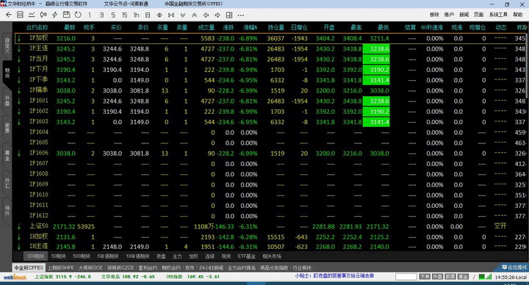529x285 pixels.
Task: Click the 成交量 column header
Action: click(206, 27)
